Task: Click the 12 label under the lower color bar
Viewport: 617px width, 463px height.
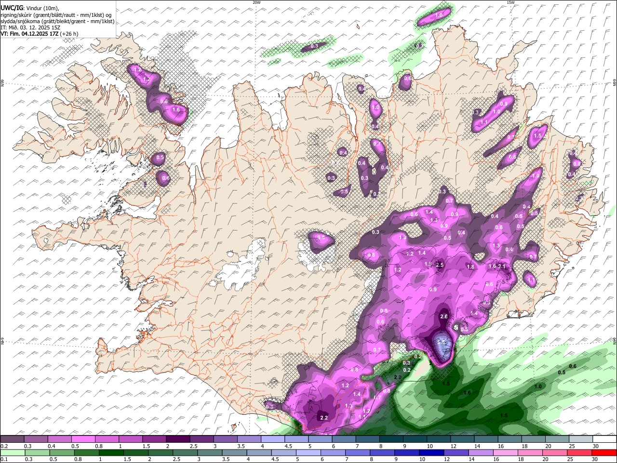Action: click(x=447, y=459)
